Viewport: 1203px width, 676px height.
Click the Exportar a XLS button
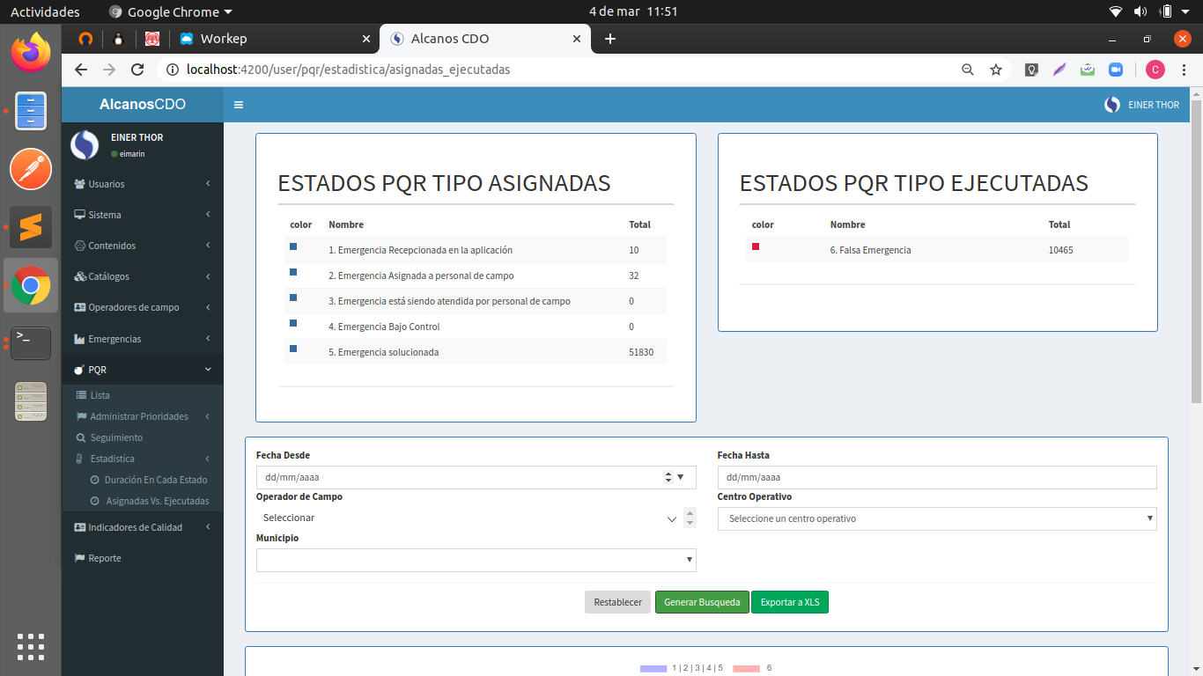(790, 602)
